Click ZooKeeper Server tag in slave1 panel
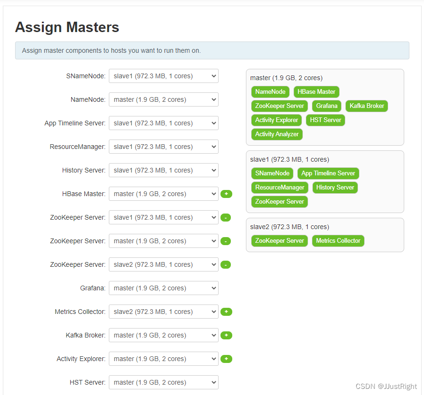 point(279,201)
